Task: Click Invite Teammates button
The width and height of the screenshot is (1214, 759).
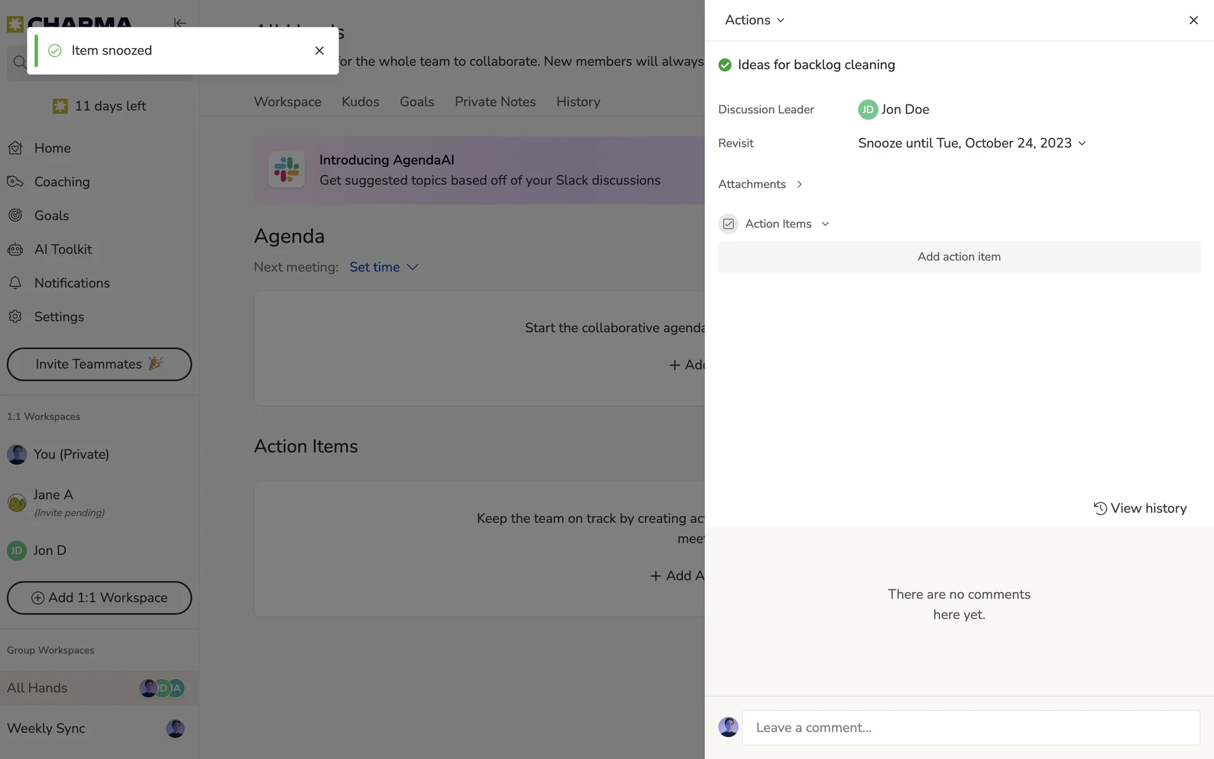Action: click(x=99, y=364)
